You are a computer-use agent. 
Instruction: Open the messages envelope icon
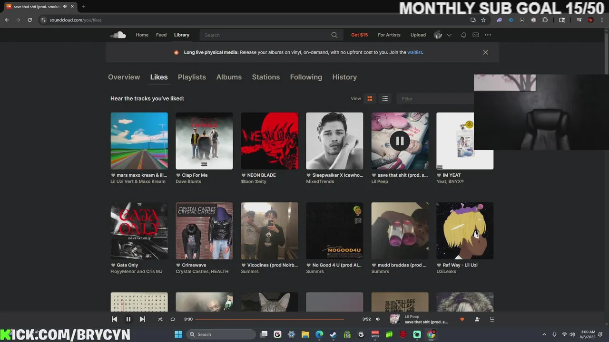coord(476,35)
